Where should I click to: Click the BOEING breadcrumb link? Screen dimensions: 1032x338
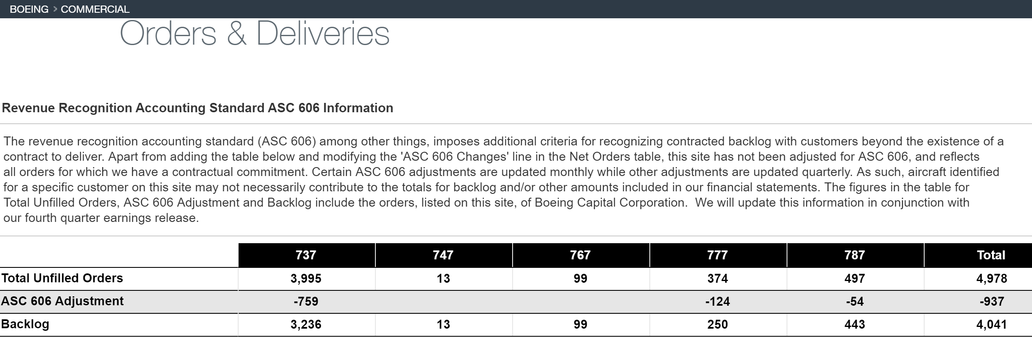click(x=29, y=9)
